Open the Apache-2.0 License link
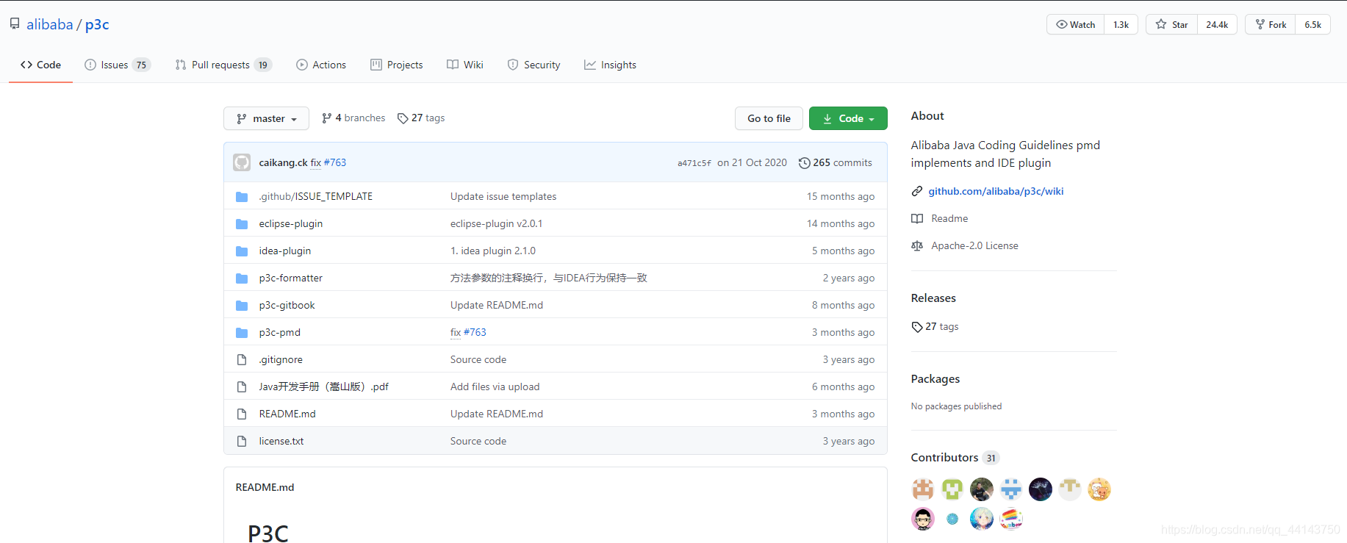 [974, 245]
